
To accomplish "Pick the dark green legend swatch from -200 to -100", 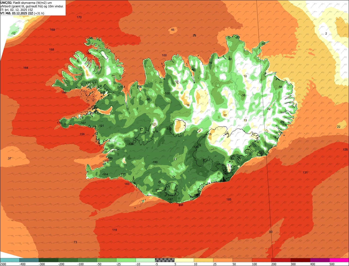I will tap(68, 260).
